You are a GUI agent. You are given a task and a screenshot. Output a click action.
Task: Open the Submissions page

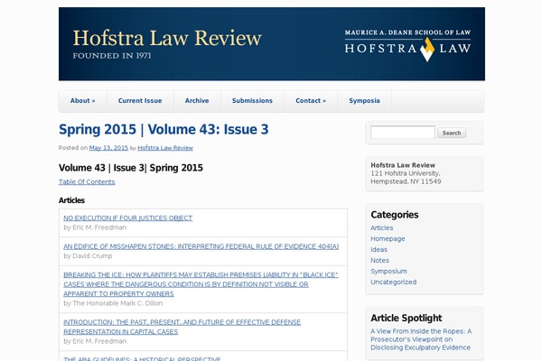(252, 101)
